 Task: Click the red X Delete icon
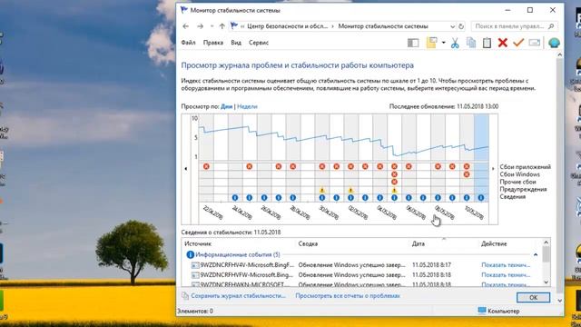pos(502,43)
